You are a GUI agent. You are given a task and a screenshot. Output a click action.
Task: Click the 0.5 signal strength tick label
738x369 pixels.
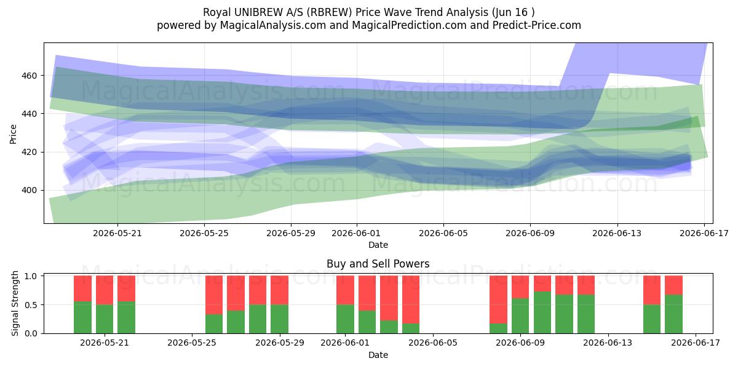tap(32, 305)
